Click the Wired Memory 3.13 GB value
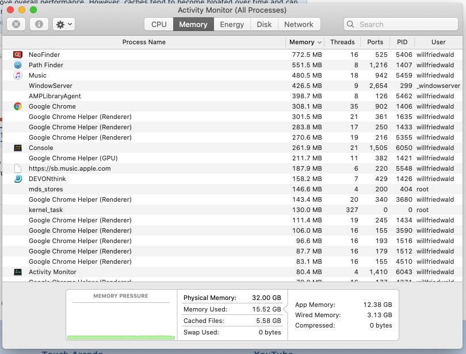 coord(380,315)
